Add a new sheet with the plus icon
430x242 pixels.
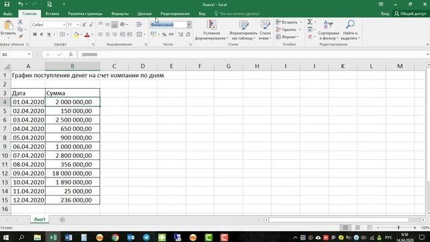(62, 220)
